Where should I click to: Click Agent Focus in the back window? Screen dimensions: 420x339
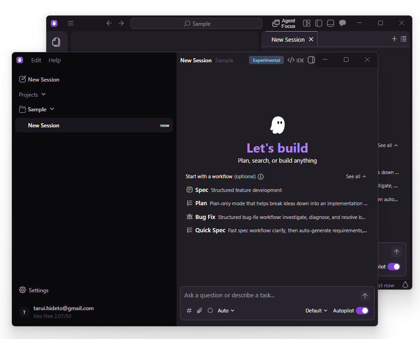284,23
